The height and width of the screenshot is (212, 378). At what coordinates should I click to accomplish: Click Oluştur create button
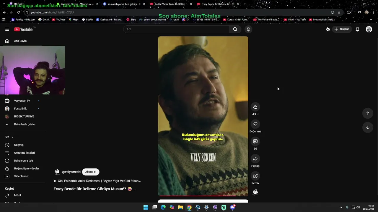[x=342, y=29]
